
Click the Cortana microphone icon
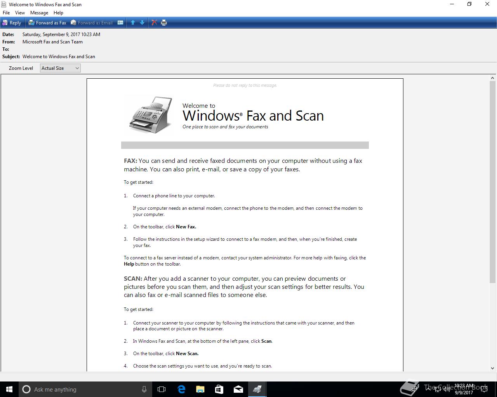click(144, 389)
